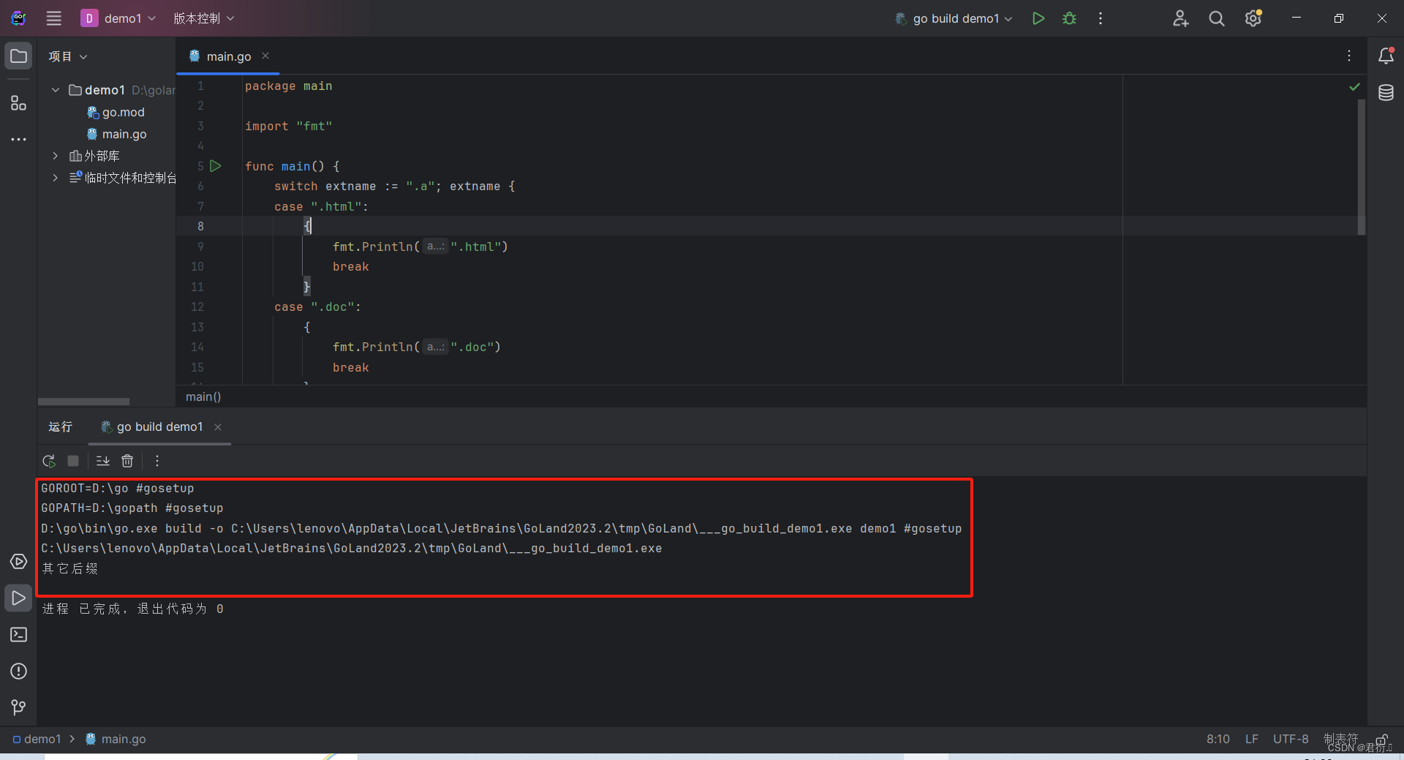
Task: Click 进程 已完成 exit code message
Action: tap(132, 609)
